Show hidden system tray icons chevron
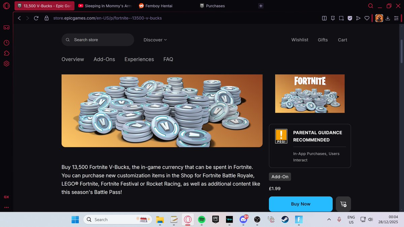 point(329,220)
